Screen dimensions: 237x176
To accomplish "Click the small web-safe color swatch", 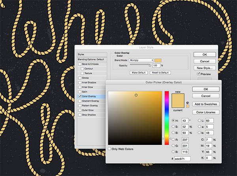I will pyautogui.click(x=188, y=106).
